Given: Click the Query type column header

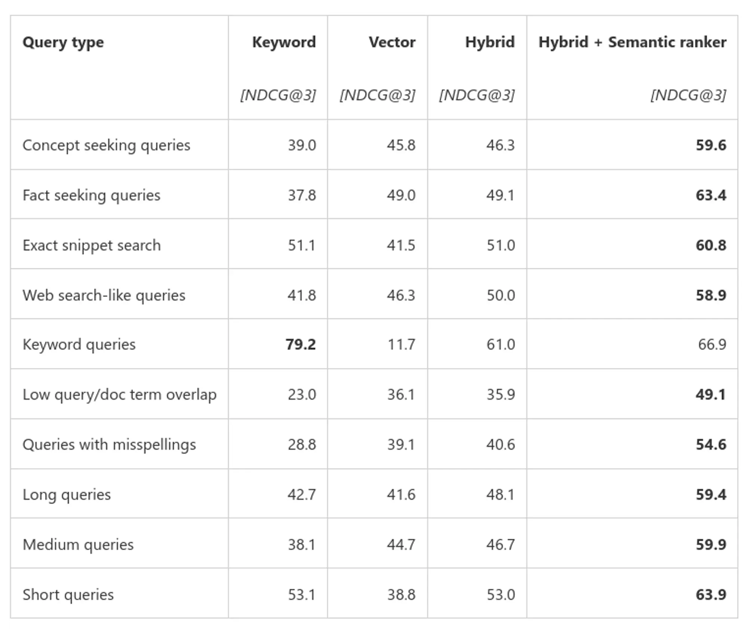Looking at the screenshot, I should tap(63, 42).
